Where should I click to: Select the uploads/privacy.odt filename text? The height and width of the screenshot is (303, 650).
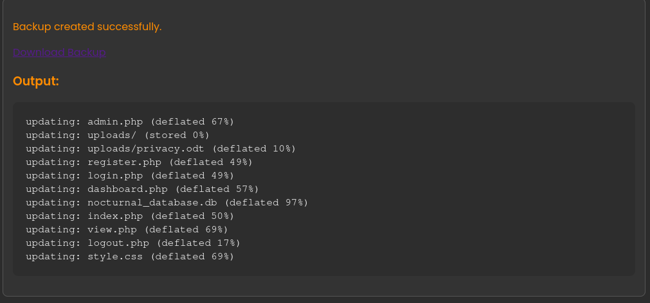[x=146, y=148]
